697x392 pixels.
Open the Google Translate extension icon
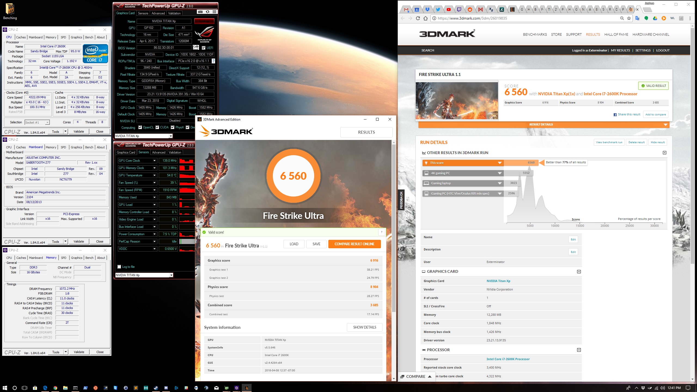tap(637, 18)
